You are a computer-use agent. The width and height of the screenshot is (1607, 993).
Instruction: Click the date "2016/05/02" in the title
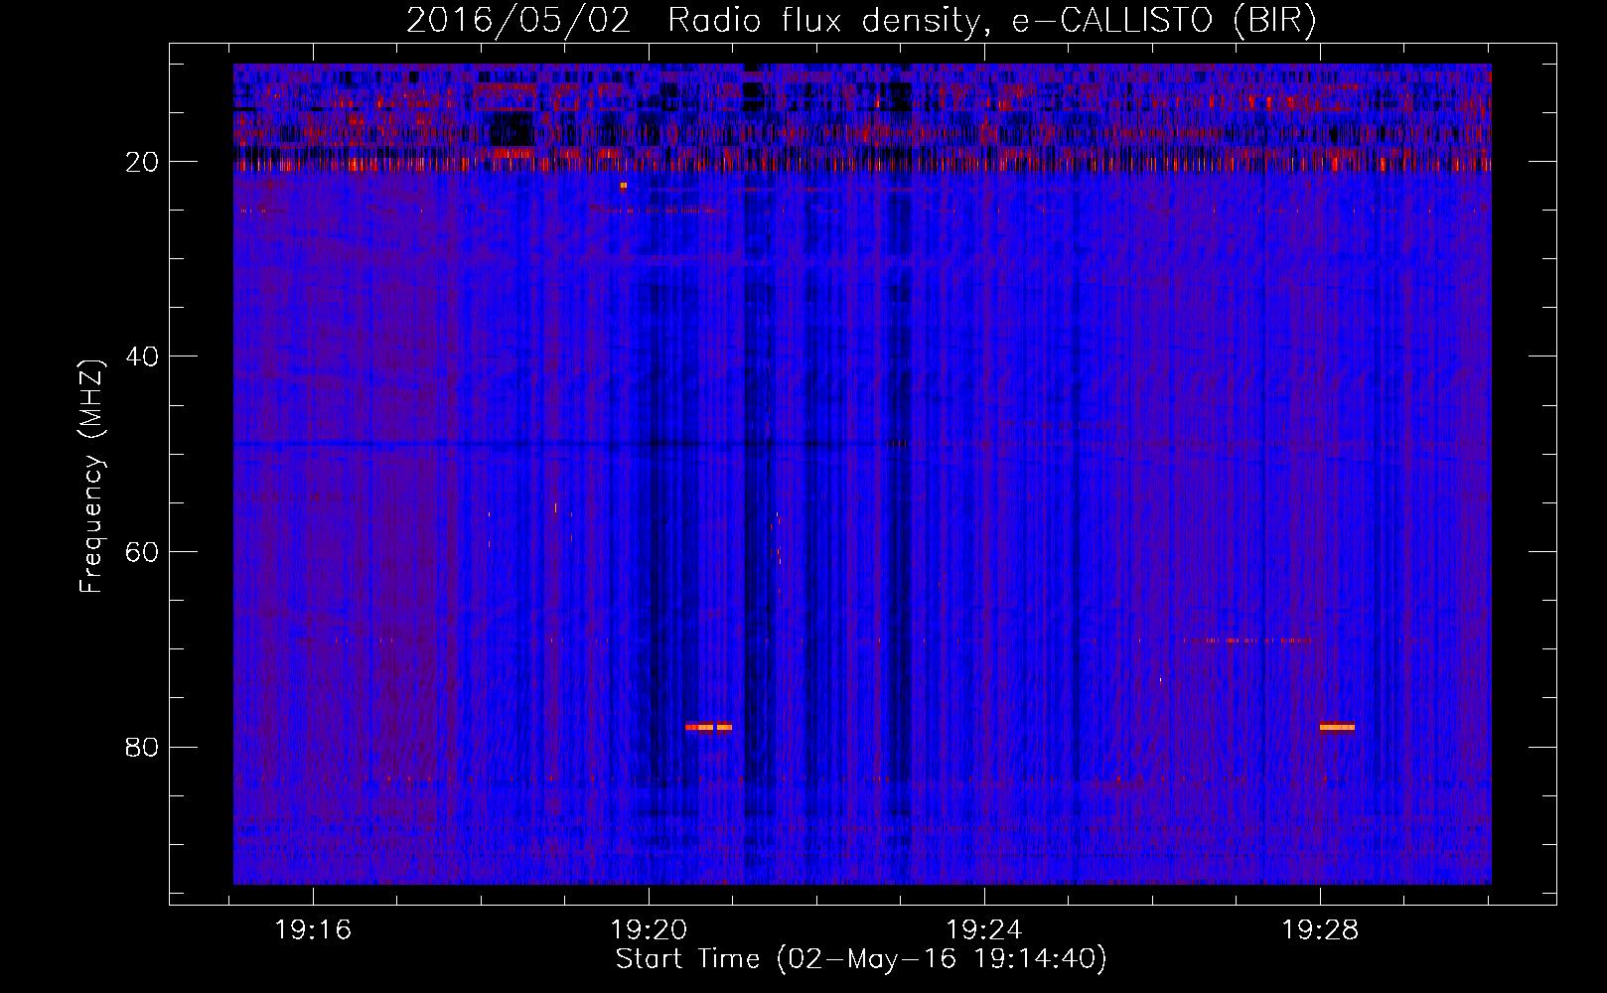(518, 21)
